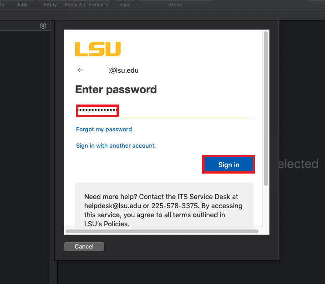Click the LSU logo

[x=98, y=49]
